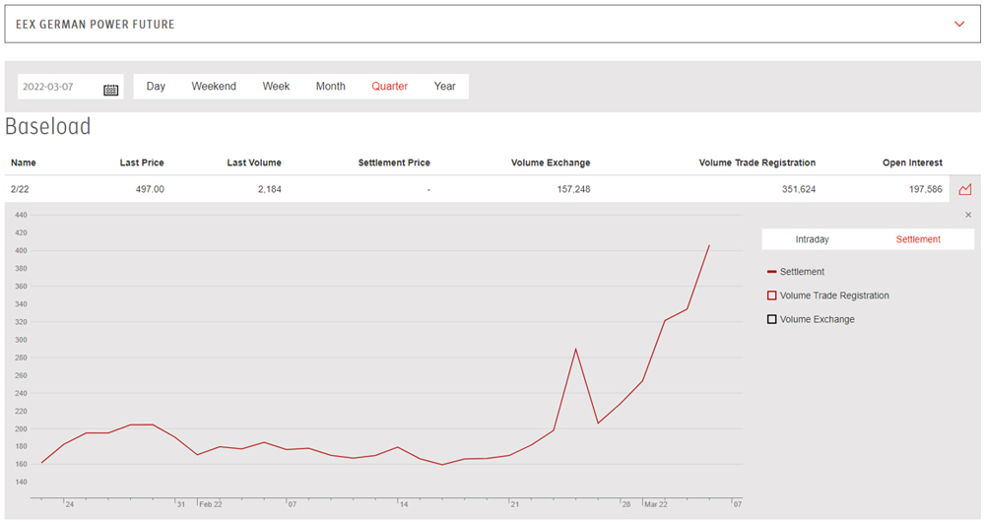
Task: Click the 2/22 contract row name
Action: click(x=21, y=189)
